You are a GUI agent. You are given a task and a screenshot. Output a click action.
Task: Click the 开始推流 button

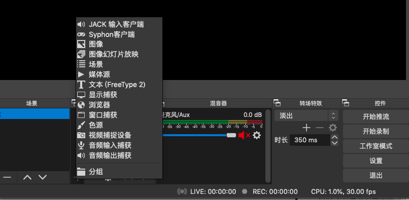pos(376,116)
